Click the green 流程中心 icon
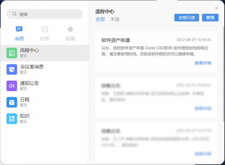 tap(12, 53)
